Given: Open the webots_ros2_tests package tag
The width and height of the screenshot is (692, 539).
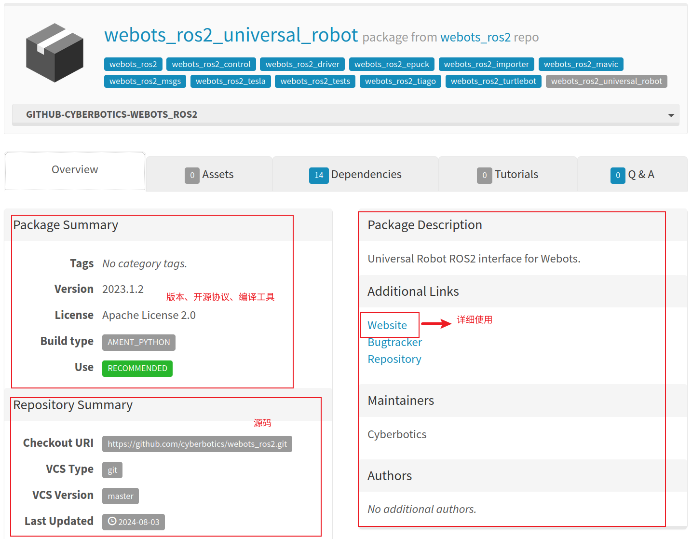Looking at the screenshot, I should [315, 81].
